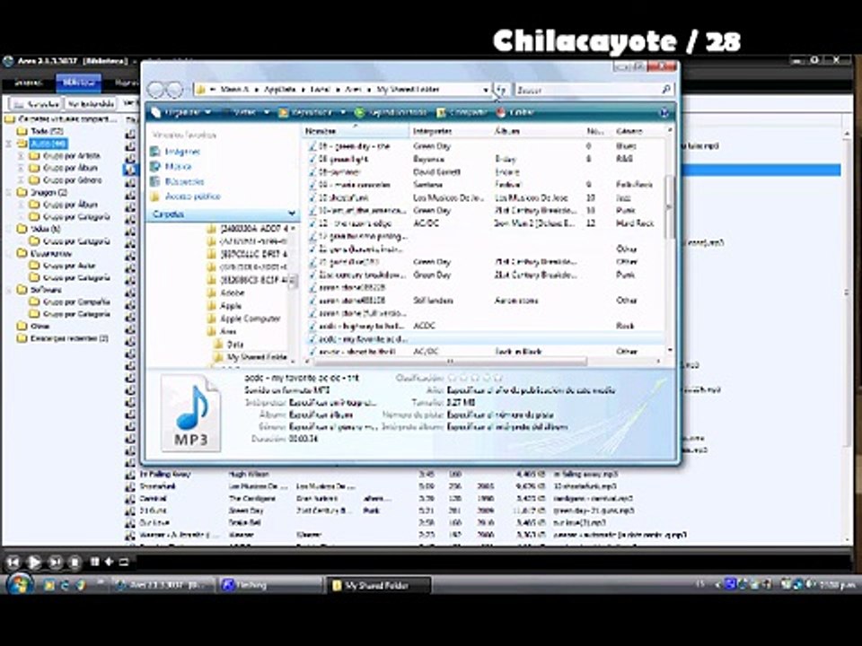This screenshot has height=646, width=862.
Task: Collapse the Software node in the Ares tree
Action: pyautogui.click(x=9, y=290)
